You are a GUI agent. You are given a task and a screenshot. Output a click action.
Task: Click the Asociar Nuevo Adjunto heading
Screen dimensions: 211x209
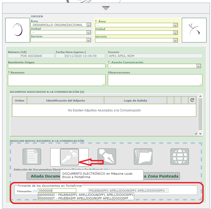(x=47, y=141)
